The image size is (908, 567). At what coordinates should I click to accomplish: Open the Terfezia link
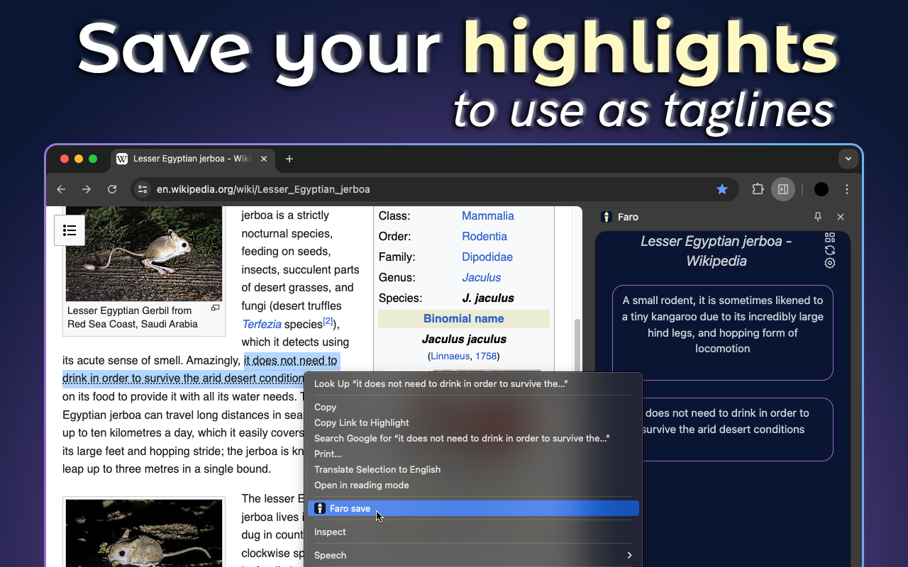pos(262,324)
